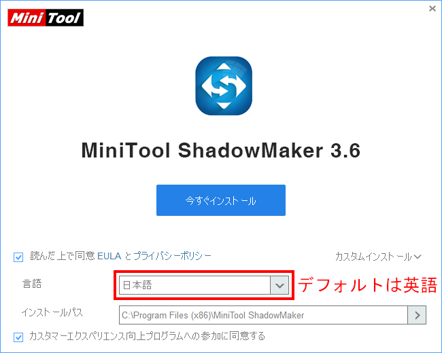Browse for install path with arrow button

[417, 315]
